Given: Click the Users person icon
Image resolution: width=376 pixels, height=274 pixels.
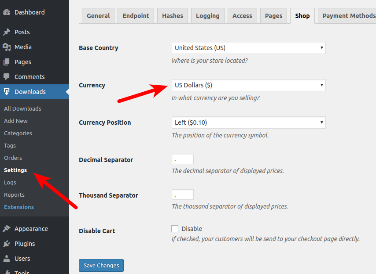Looking at the screenshot, I should coord(7,259).
